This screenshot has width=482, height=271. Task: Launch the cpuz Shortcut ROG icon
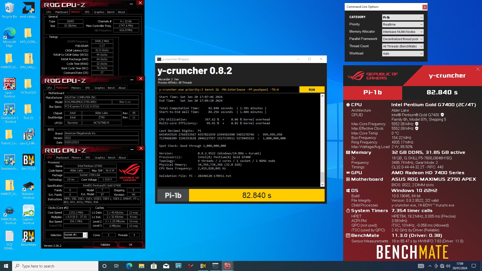tap(9, 88)
